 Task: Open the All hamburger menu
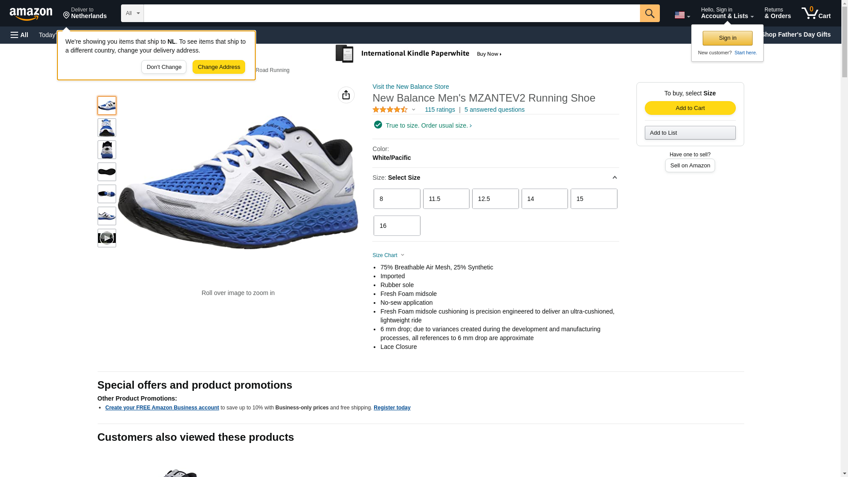click(19, 35)
